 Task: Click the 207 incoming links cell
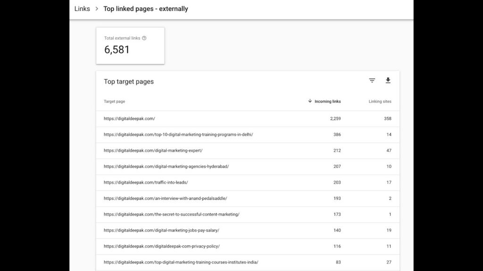[x=337, y=167]
